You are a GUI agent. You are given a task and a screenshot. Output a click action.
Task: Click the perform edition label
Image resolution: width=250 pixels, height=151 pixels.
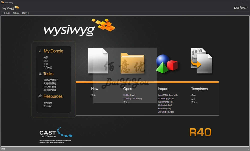click(240, 8)
